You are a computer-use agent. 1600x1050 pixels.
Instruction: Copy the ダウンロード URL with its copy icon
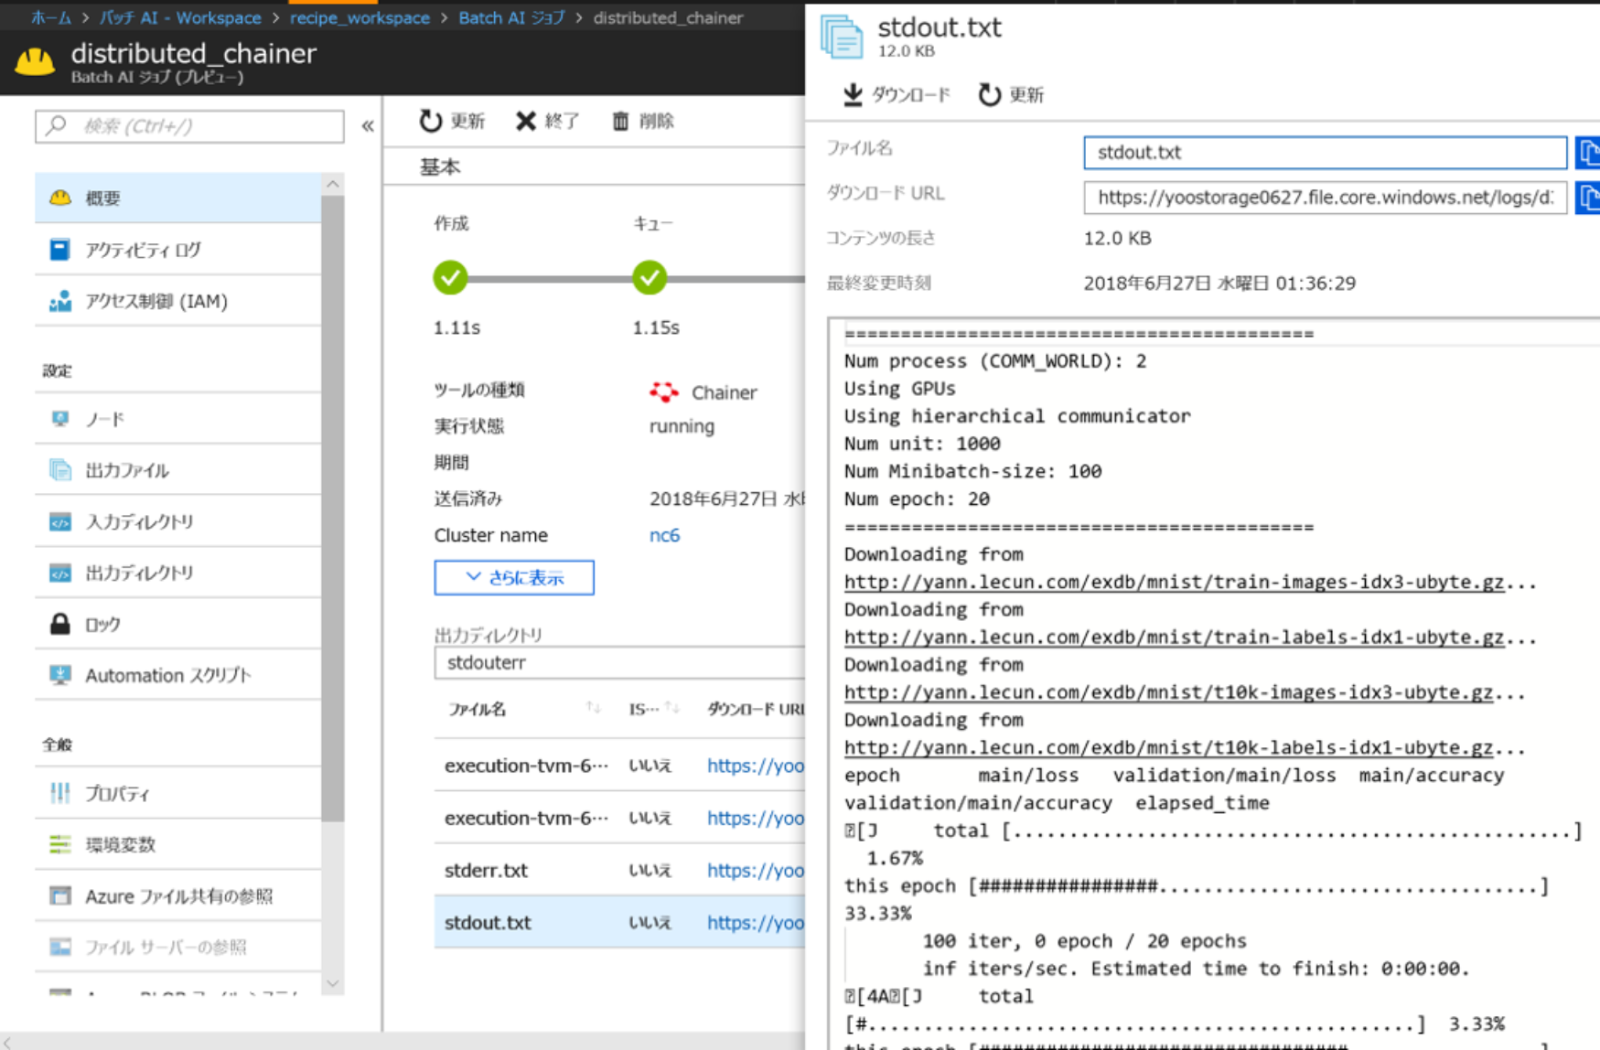[x=1589, y=198]
